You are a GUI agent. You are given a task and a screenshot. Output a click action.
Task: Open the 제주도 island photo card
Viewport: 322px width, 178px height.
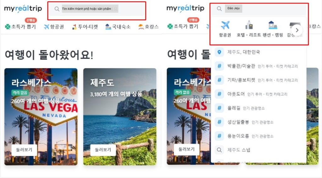(120, 117)
